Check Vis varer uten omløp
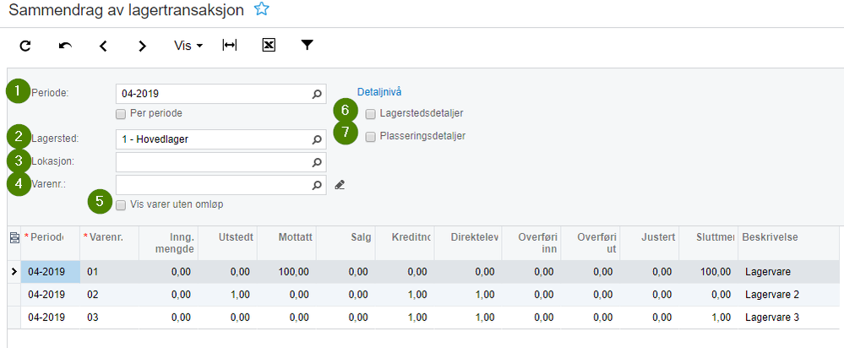844x348 pixels. click(121, 205)
